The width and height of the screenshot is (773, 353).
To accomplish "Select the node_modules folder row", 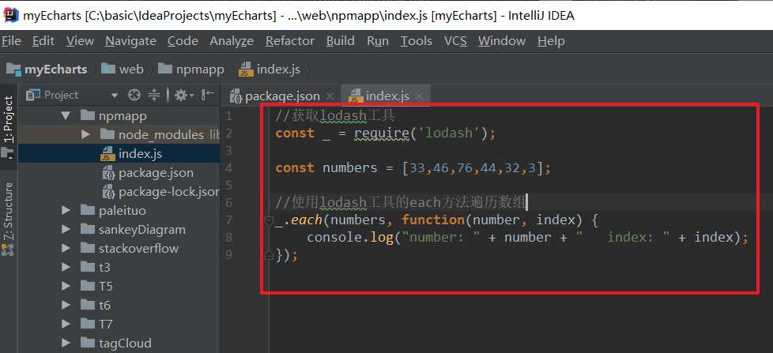I will (119, 134).
